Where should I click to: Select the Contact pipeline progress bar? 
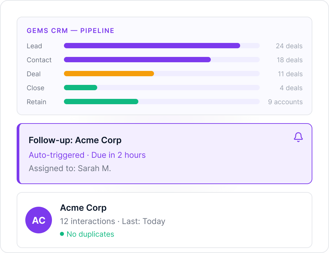coord(162,60)
